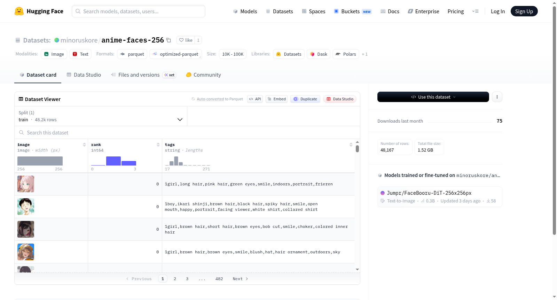This screenshot has height=300, width=557.
Task: Filter by Dask library tag
Action: 319,54
